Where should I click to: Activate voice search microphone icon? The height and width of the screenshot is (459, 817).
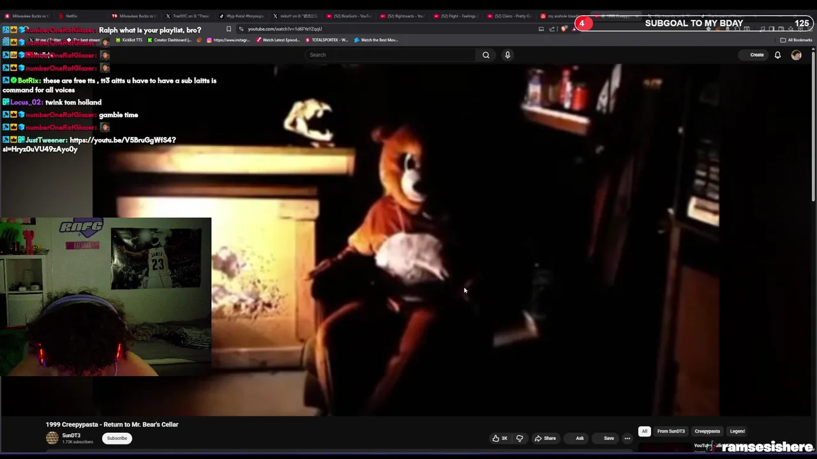pos(507,55)
